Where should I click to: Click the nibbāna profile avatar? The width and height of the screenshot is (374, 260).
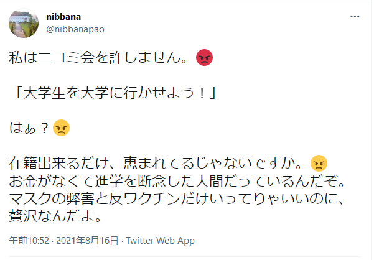click(22, 24)
